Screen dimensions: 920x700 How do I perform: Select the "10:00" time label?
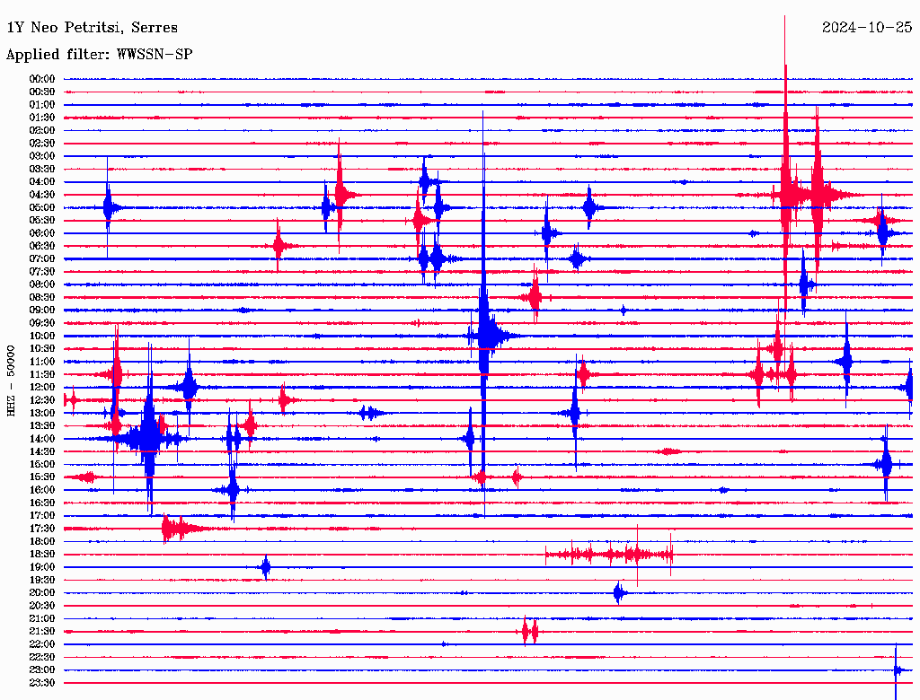(41, 336)
